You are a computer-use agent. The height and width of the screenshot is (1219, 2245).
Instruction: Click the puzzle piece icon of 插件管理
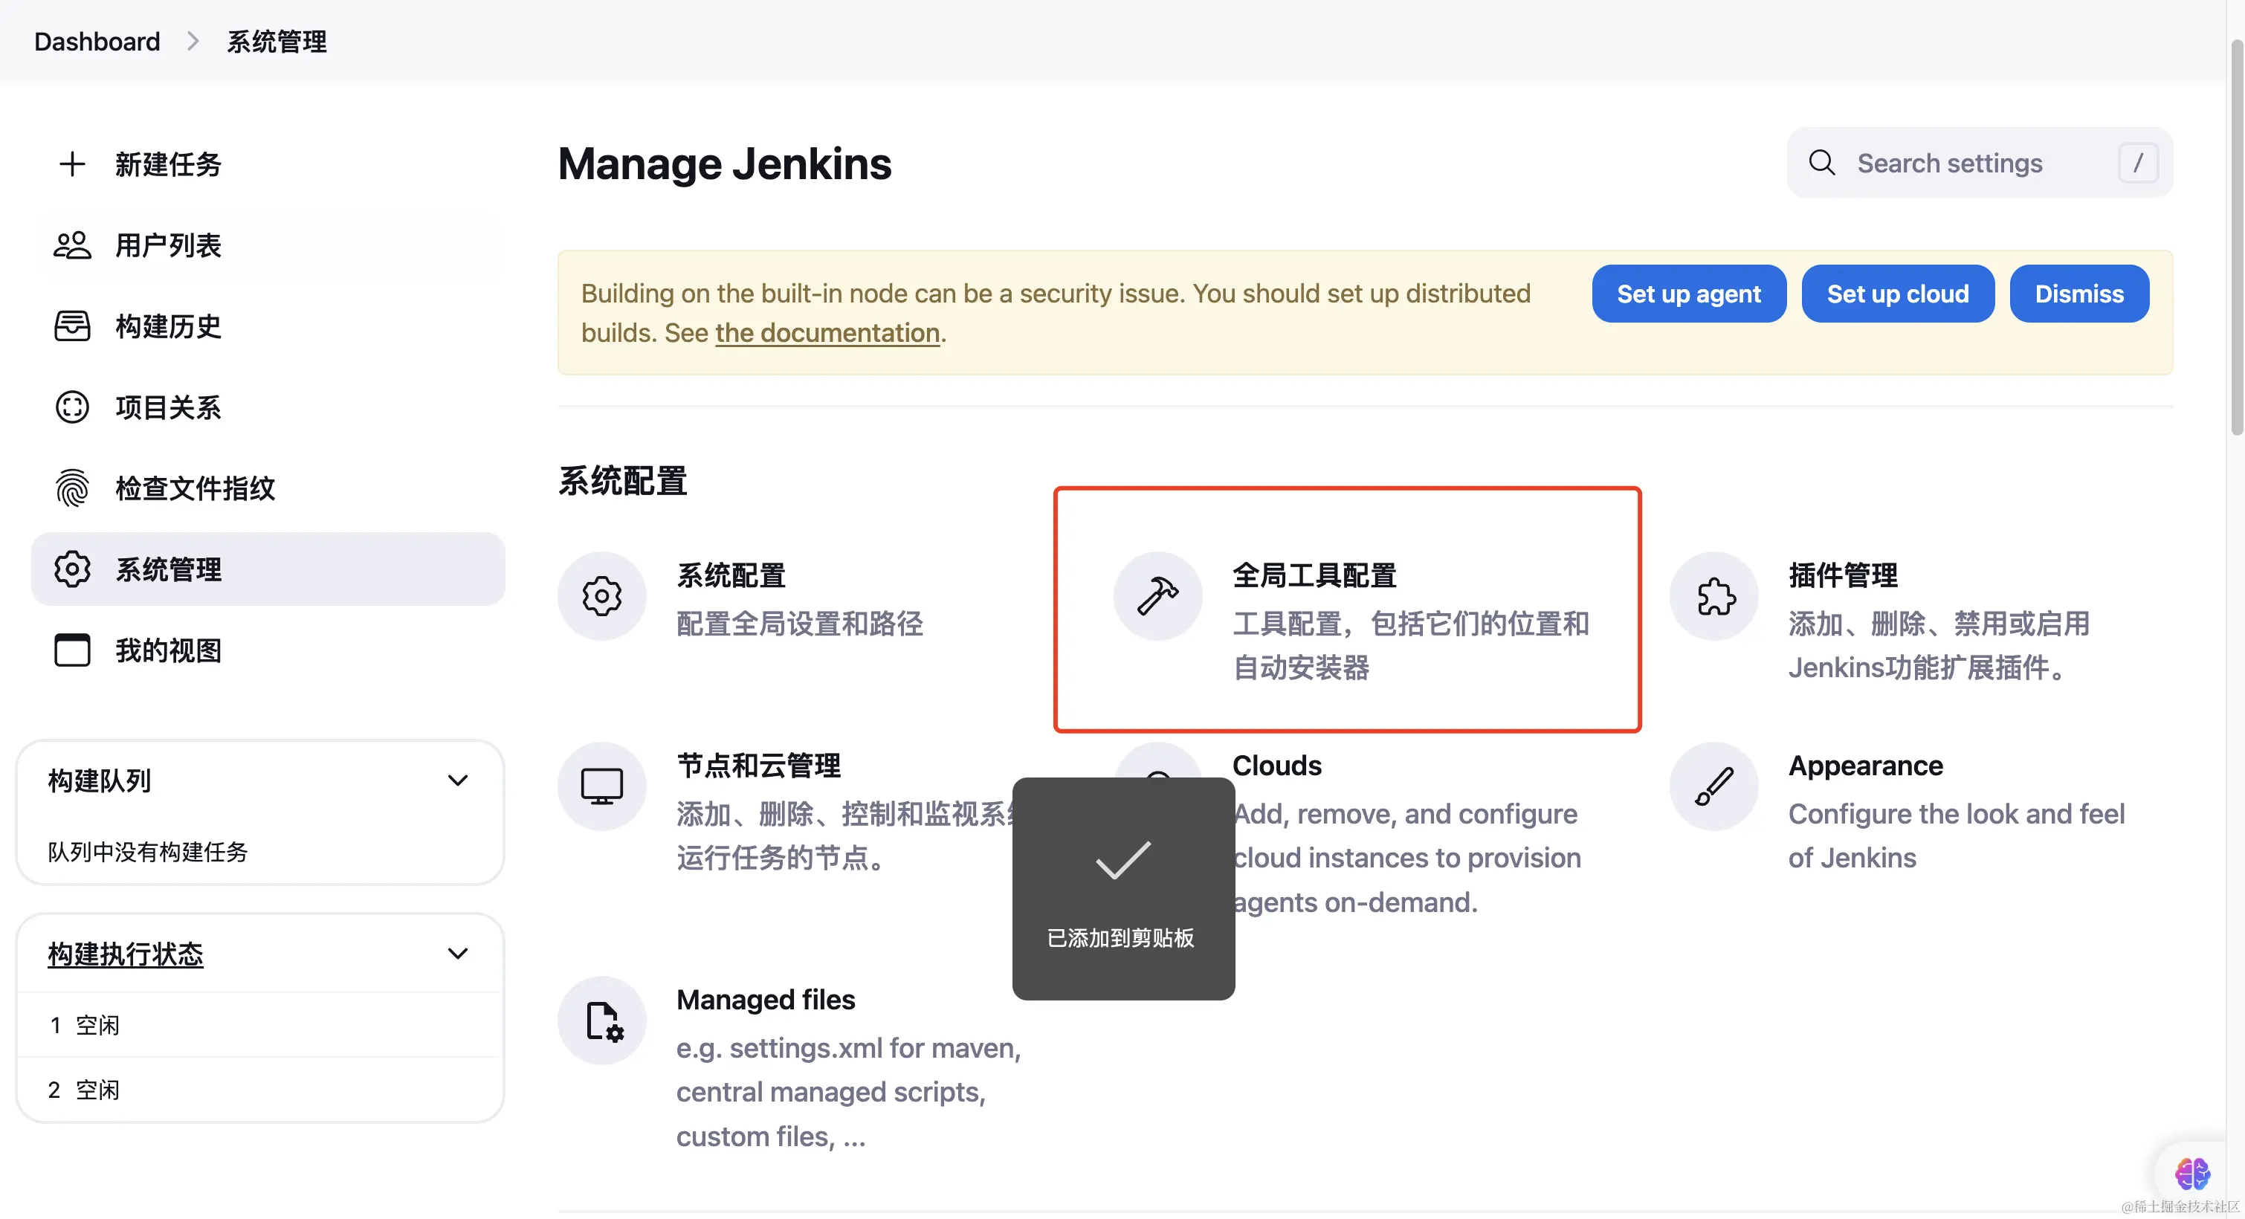1715,596
